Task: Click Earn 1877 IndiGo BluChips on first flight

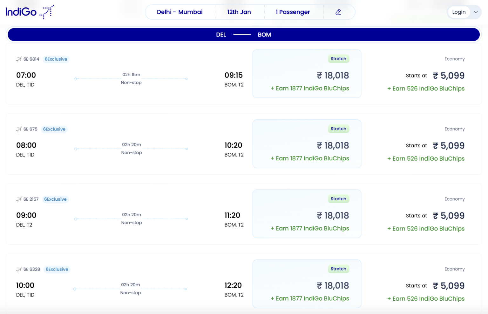Action: (x=310, y=88)
